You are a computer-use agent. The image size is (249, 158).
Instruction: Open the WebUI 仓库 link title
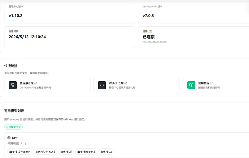tap(116, 83)
